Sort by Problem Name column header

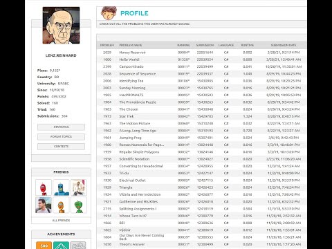click(x=131, y=45)
